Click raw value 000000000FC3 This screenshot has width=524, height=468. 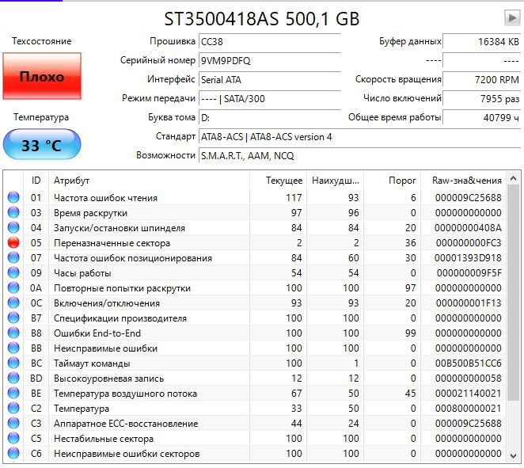pyautogui.click(x=469, y=243)
